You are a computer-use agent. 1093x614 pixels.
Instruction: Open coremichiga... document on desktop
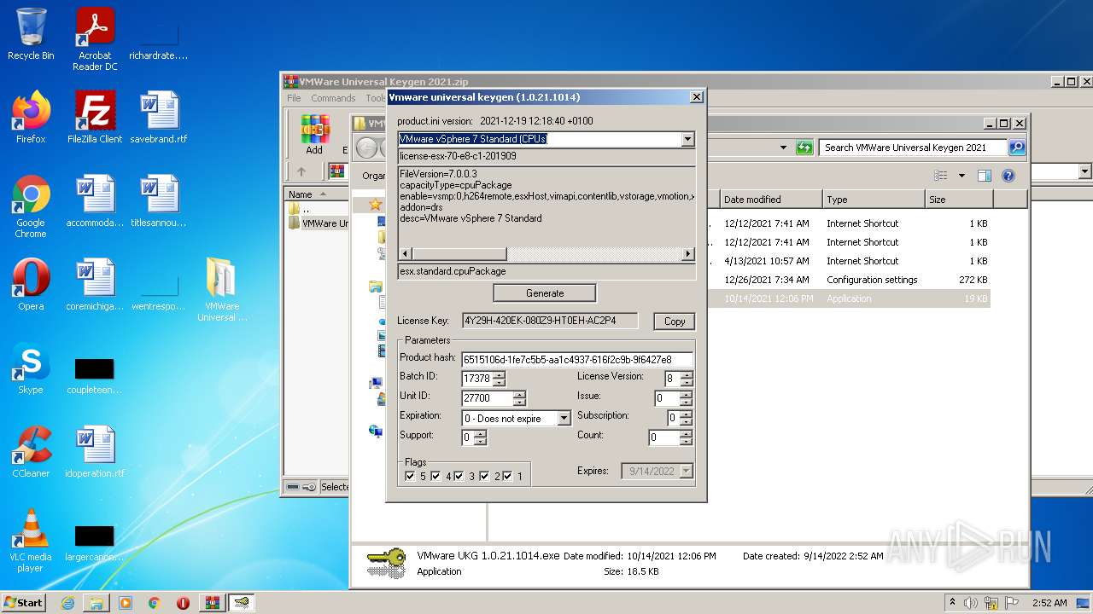(x=95, y=285)
